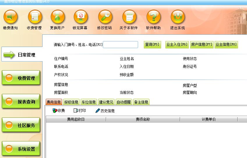Viewport: 247px width, 158px height.
Task: Switch to the 报修信息 tab
Action: pyautogui.click(x=71, y=102)
